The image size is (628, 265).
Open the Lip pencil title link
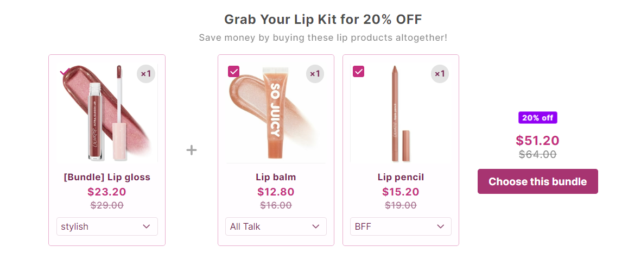[401, 177]
